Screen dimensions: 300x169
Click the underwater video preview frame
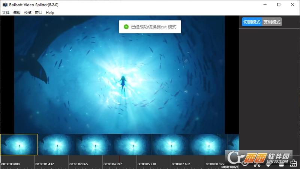[x=119, y=75]
